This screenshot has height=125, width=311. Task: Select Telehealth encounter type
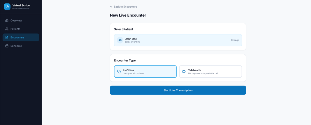point(210,72)
